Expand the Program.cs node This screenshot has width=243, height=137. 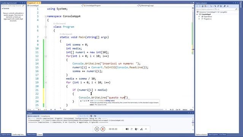pyautogui.click(x=199, y=19)
